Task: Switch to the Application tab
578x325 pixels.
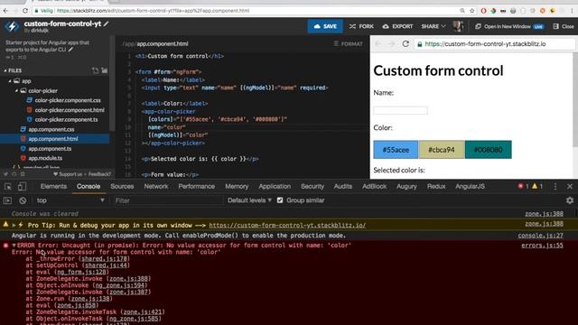Action: pyautogui.click(x=275, y=187)
